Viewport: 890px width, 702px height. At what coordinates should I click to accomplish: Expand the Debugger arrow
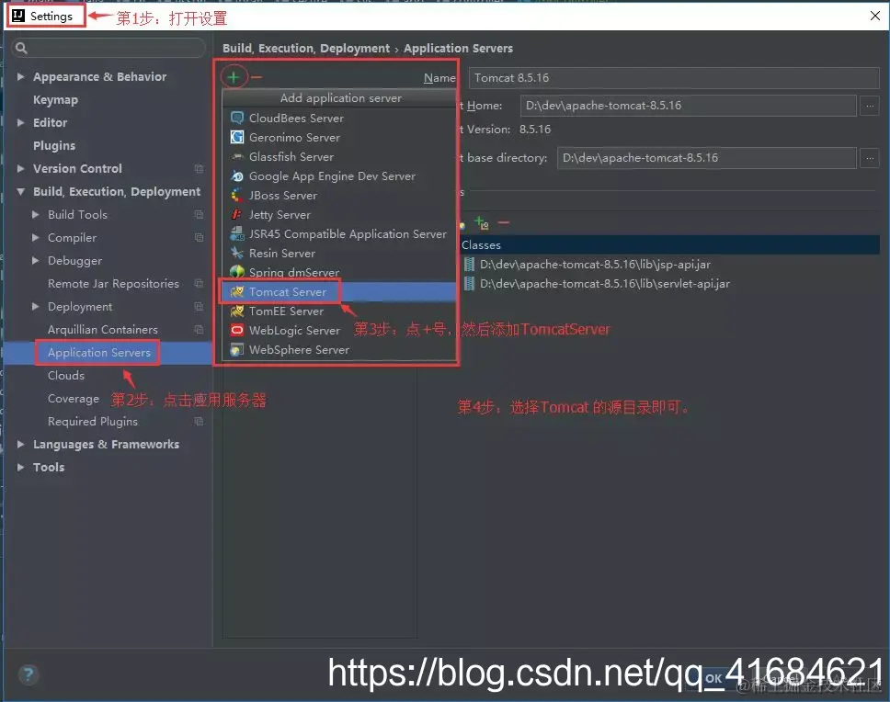pos(35,260)
